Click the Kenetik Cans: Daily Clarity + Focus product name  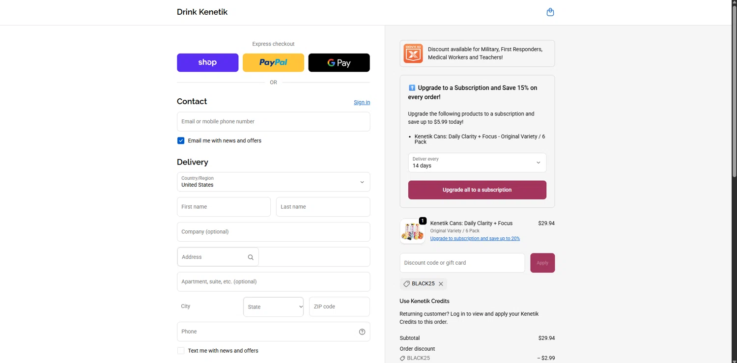coord(471,223)
